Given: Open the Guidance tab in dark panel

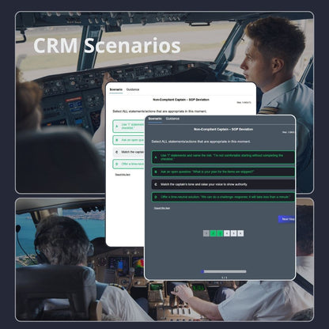Looking at the screenshot, I should pos(172,119).
